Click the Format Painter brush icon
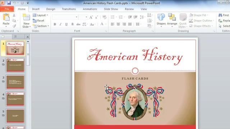This screenshot has height=129, width=230. (x=14, y=26)
